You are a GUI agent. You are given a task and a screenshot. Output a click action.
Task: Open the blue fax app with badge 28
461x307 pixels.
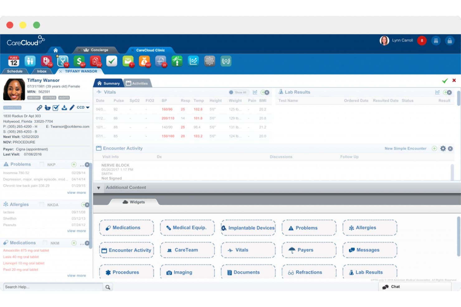click(161, 61)
